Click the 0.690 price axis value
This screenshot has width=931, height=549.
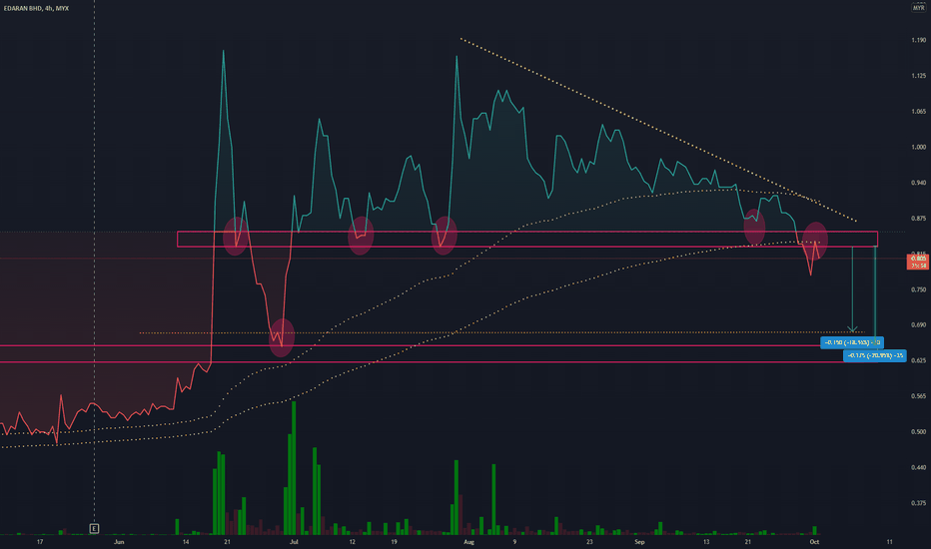(918, 325)
